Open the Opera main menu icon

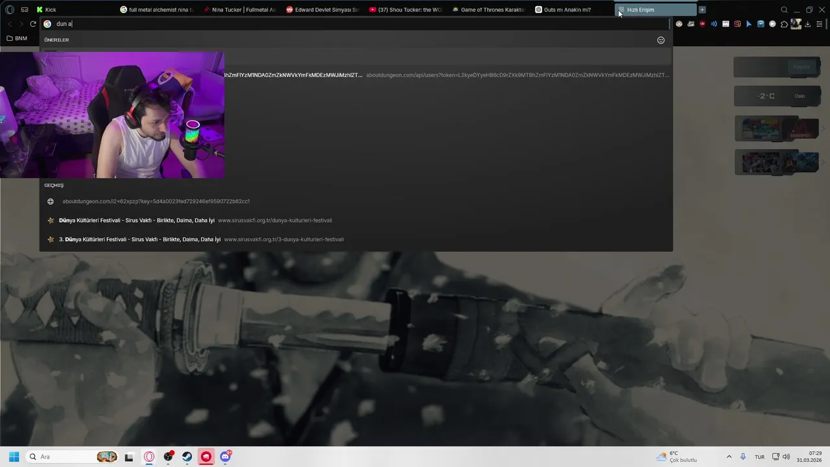10,10
